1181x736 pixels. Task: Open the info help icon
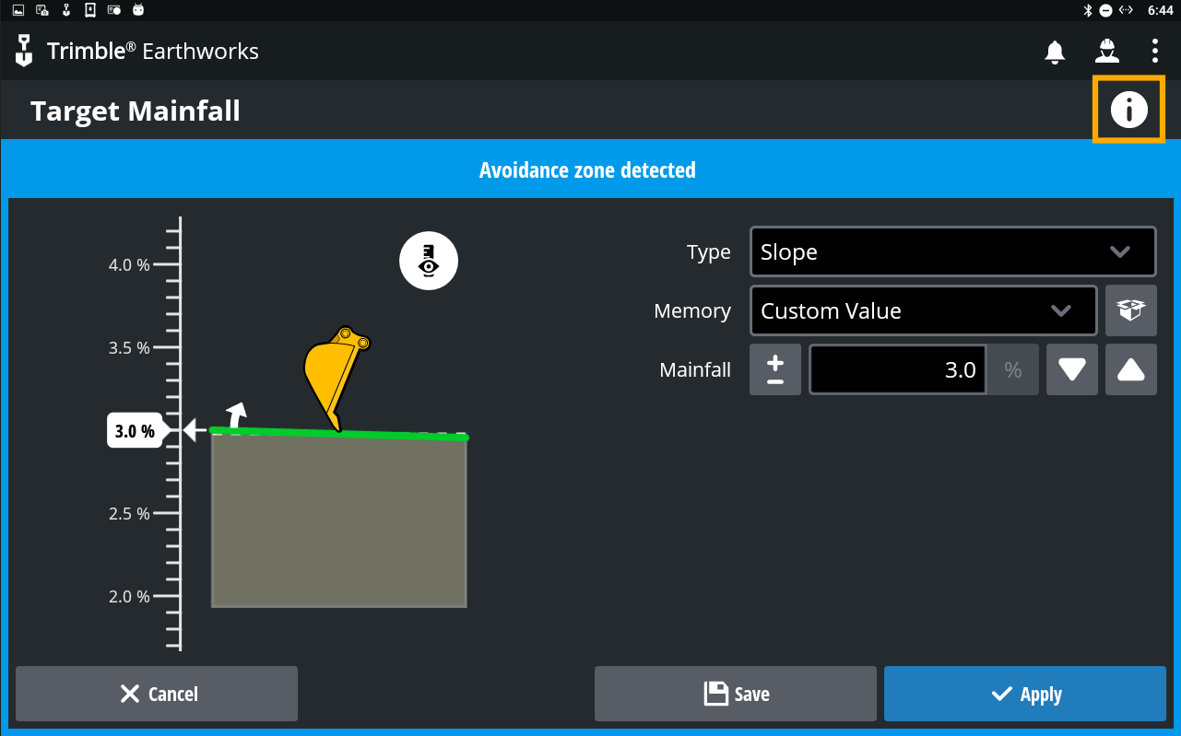(1128, 110)
